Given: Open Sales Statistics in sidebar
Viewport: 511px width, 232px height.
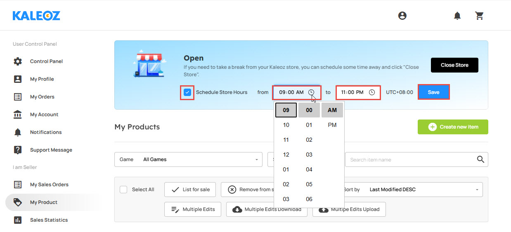Looking at the screenshot, I should coord(49,220).
